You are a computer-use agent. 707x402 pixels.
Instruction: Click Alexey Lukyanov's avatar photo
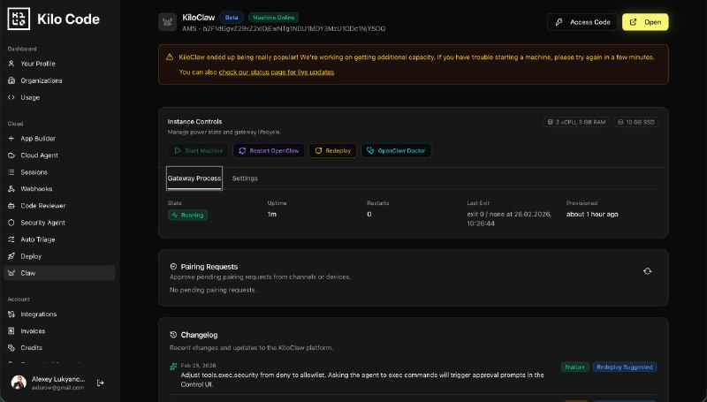coord(19,383)
